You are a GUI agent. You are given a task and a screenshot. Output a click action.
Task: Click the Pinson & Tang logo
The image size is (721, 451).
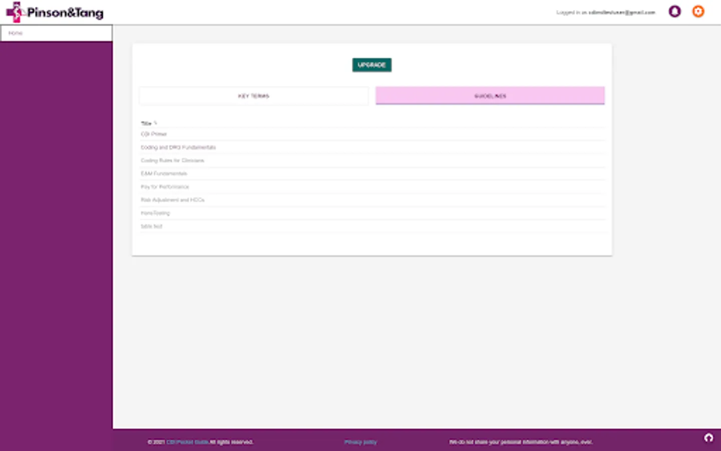pyautogui.click(x=55, y=12)
